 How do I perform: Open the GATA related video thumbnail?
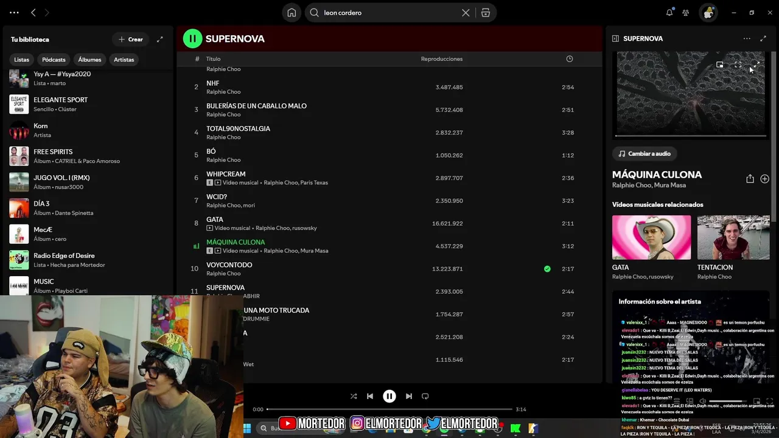click(651, 237)
